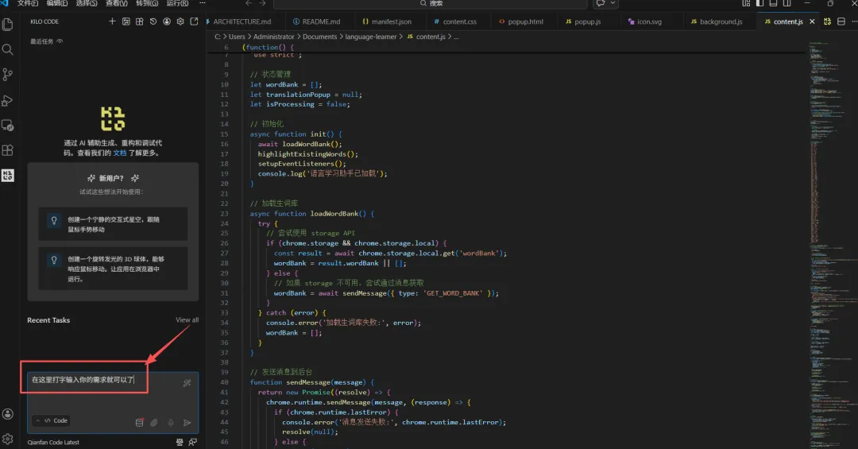Viewport: 858px width, 449px height.
Task: Open the 文件(F) menu
Action: (x=27, y=3)
